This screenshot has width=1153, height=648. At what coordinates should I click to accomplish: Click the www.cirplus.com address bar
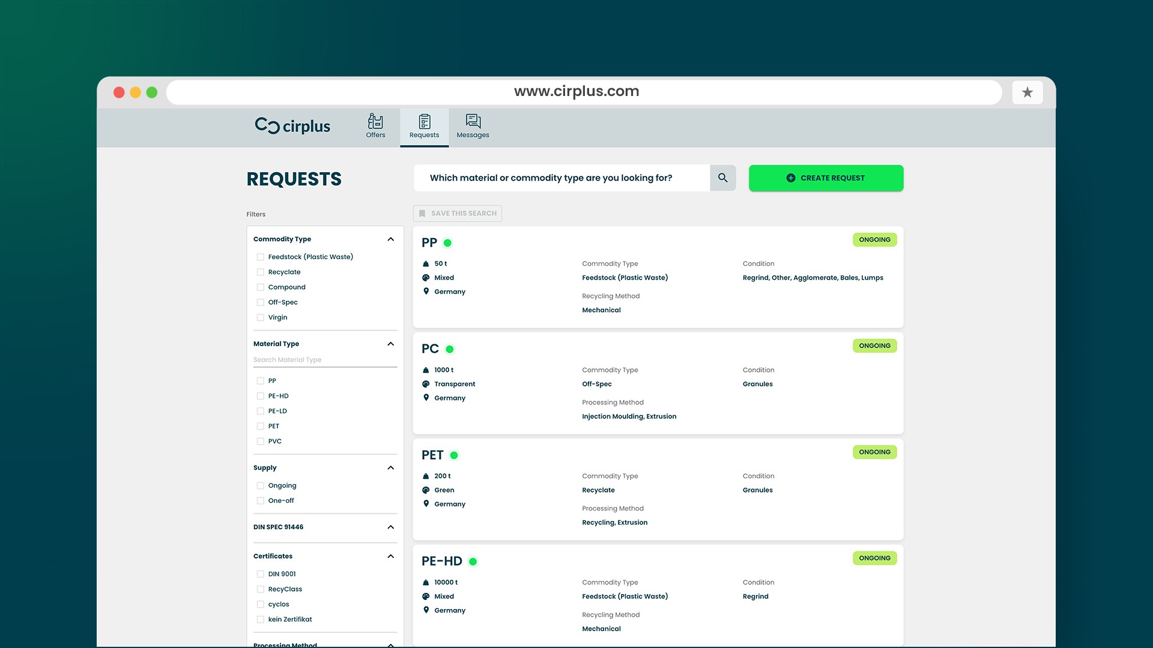[584, 92]
